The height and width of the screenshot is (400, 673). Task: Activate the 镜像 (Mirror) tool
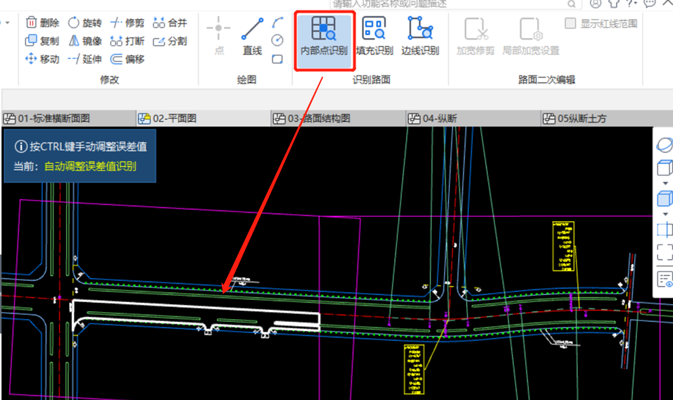click(x=85, y=41)
